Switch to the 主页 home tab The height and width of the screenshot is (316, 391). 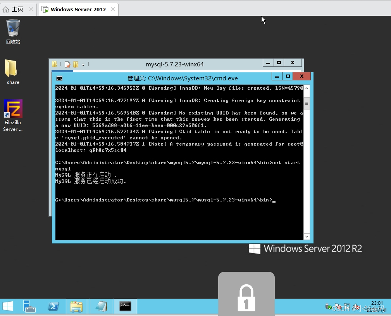pos(17,9)
